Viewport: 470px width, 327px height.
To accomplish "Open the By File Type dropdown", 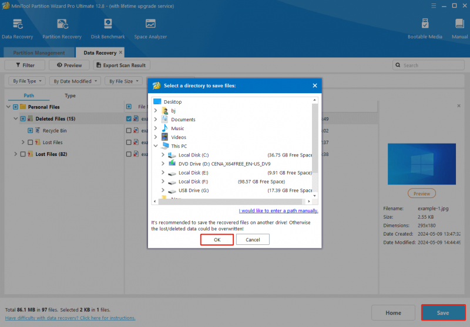I will click(26, 81).
